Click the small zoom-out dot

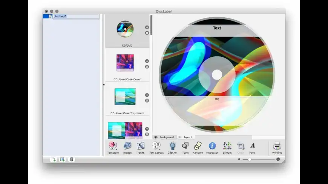(x=239, y=159)
